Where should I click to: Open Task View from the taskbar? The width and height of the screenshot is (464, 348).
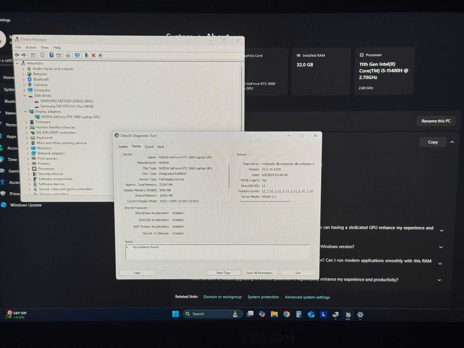pos(250,314)
